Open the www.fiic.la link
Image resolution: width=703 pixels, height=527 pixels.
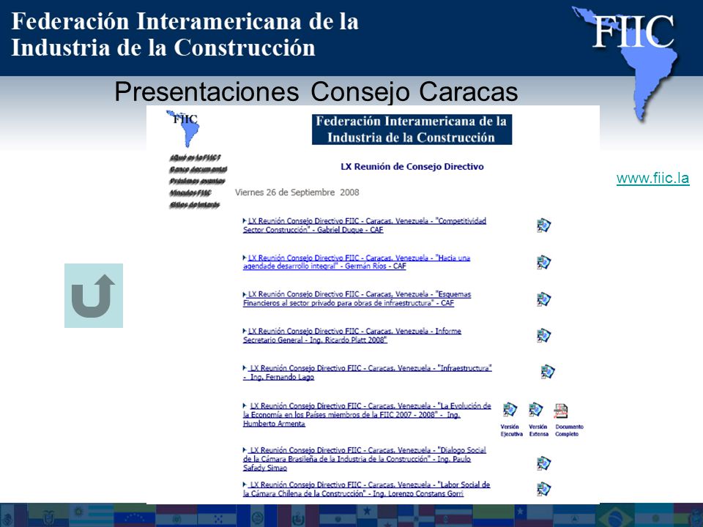(652, 179)
